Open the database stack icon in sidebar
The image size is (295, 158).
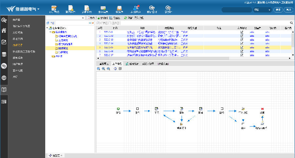coord(4,54)
